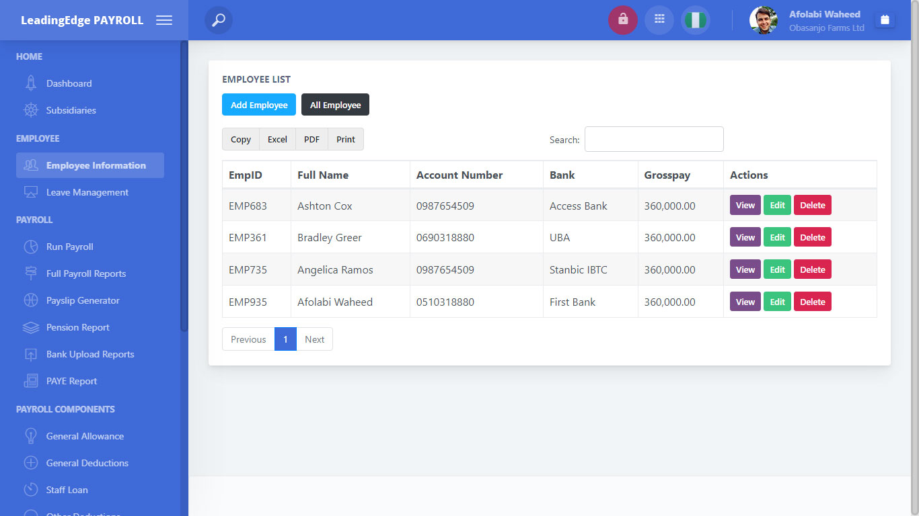
Task: Export employee list to Excel
Action: point(277,139)
